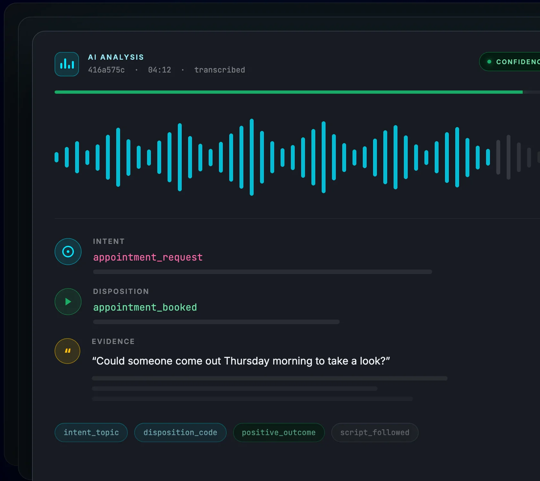540x481 pixels.
Task: Click the Confidence badge
Action: pos(510,62)
